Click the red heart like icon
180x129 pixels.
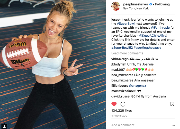click(x=114, y=104)
